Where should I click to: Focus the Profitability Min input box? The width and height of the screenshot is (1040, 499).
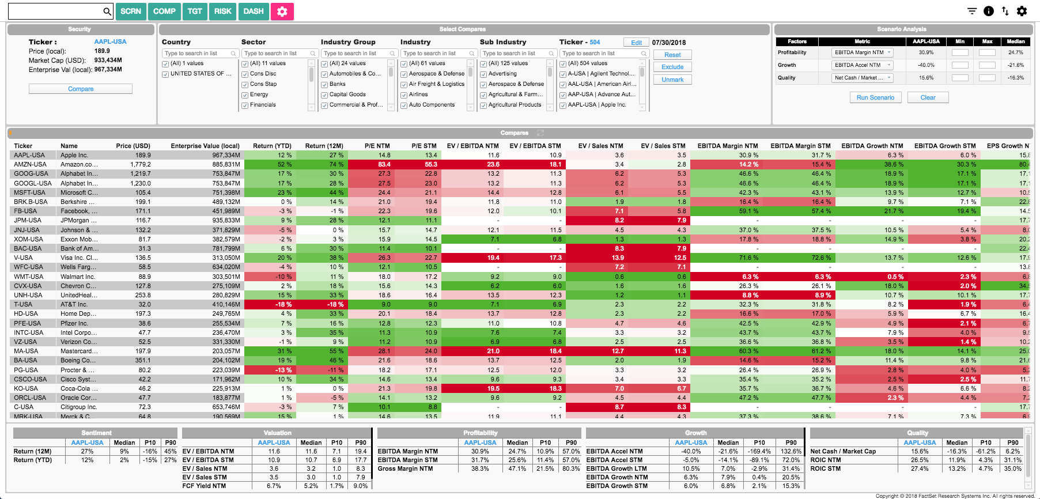[960, 52]
